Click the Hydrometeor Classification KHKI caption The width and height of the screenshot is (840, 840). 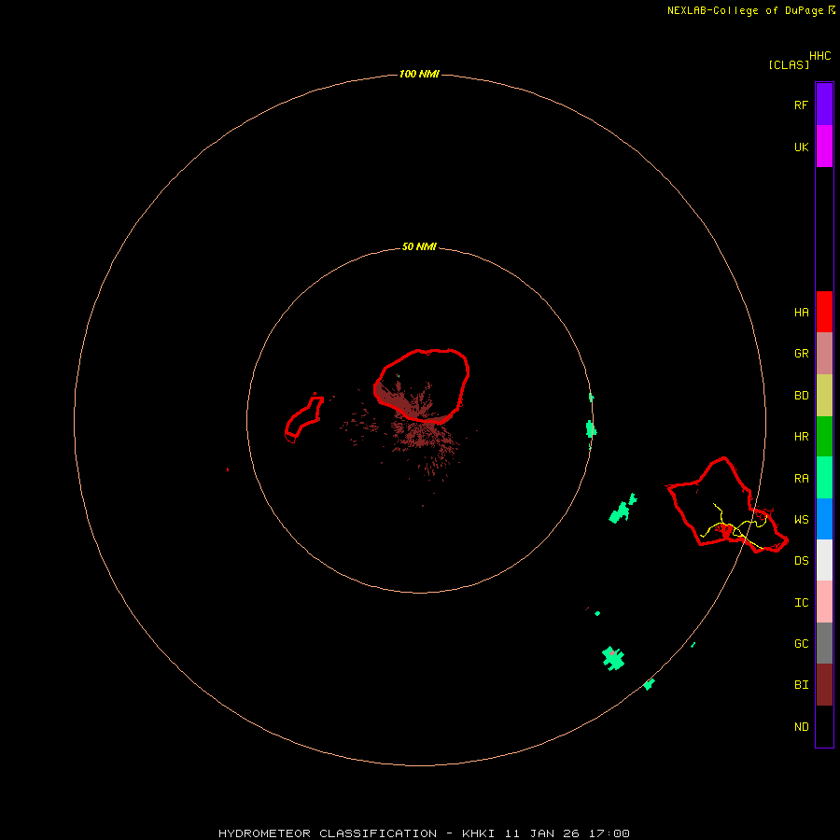[x=424, y=833]
